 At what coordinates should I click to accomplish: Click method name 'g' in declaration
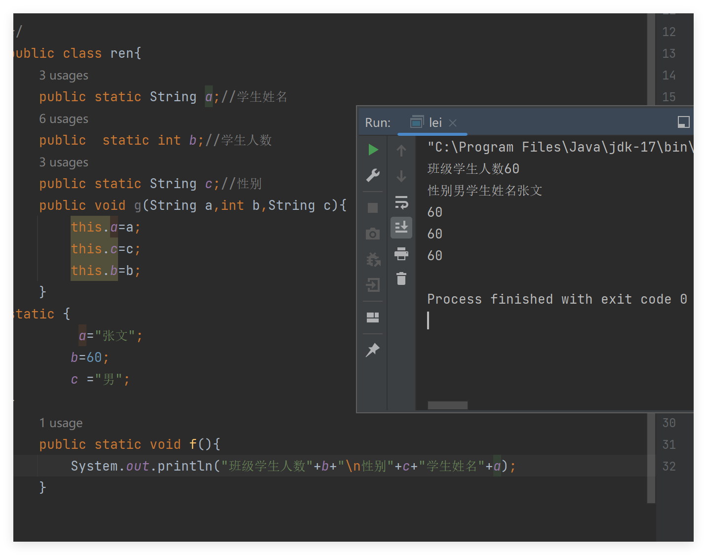click(x=138, y=205)
